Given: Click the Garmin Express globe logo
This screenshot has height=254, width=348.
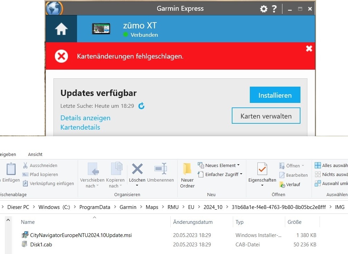Looking at the screenshot, I should tap(54, 8).
